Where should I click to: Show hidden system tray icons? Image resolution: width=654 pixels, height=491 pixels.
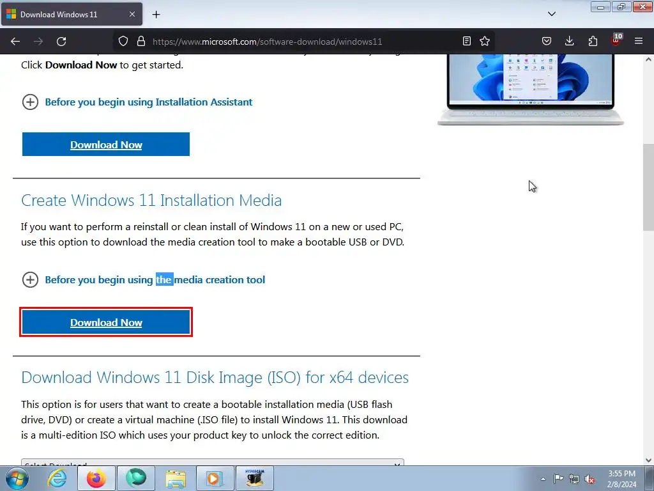(x=543, y=479)
